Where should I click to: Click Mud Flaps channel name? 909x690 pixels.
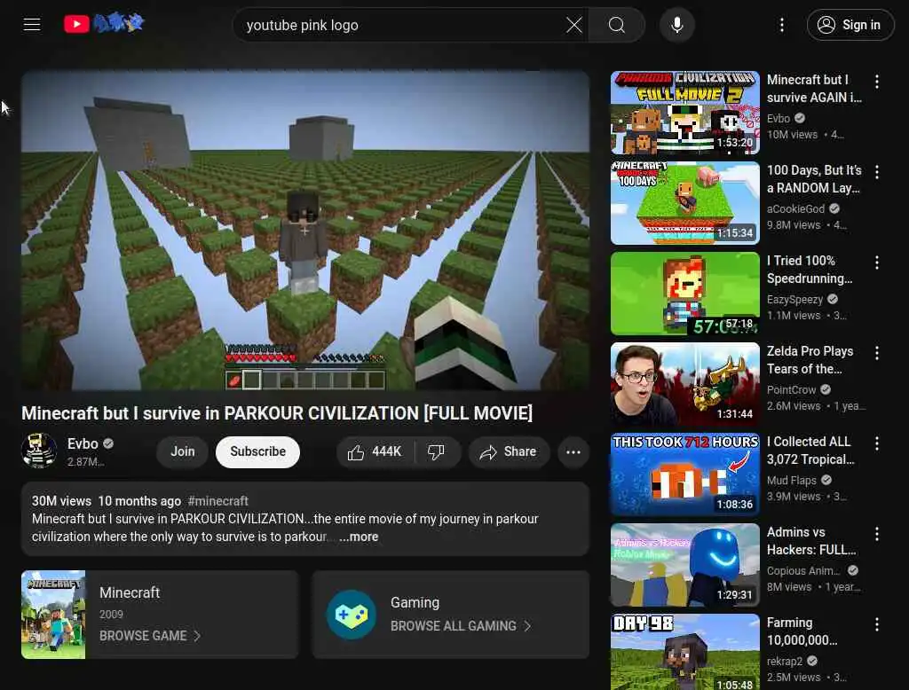791,481
